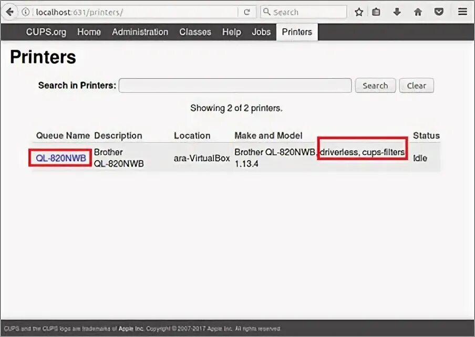Click the Location column header
Image resolution: width=475 pixels, height=337 pixels.
(x=192, y=135)
